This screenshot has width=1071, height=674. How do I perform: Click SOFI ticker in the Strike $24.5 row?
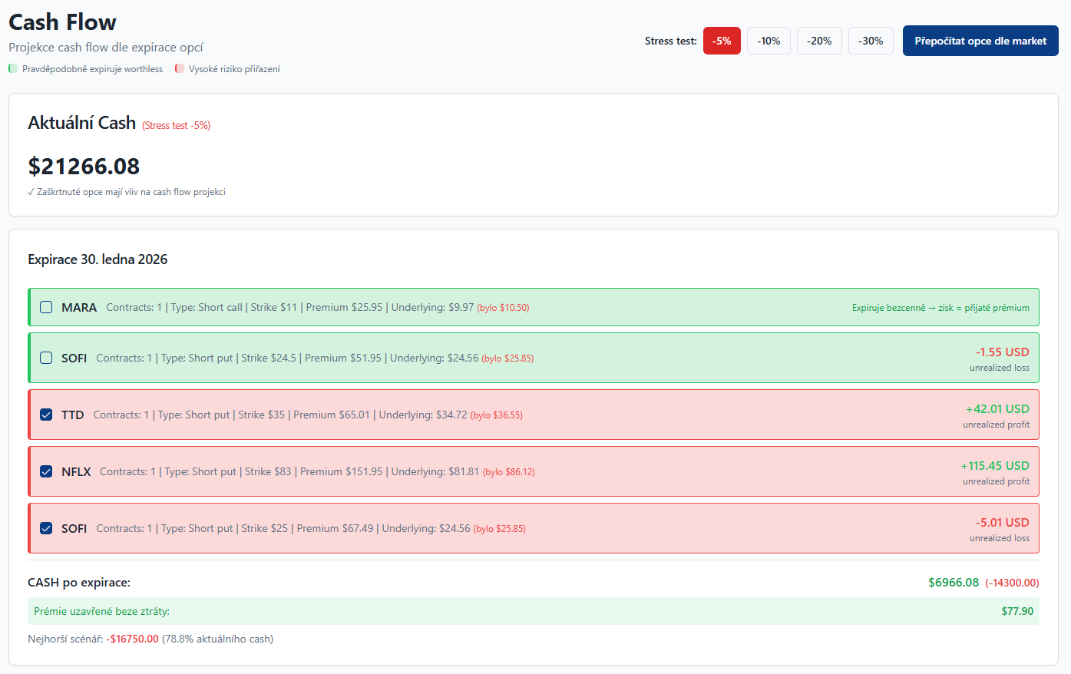74,358
